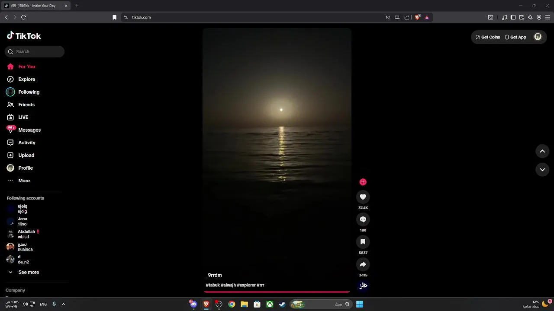Bookmark this page in the browser
Viewport: 554px width, 311px height.
114,17
